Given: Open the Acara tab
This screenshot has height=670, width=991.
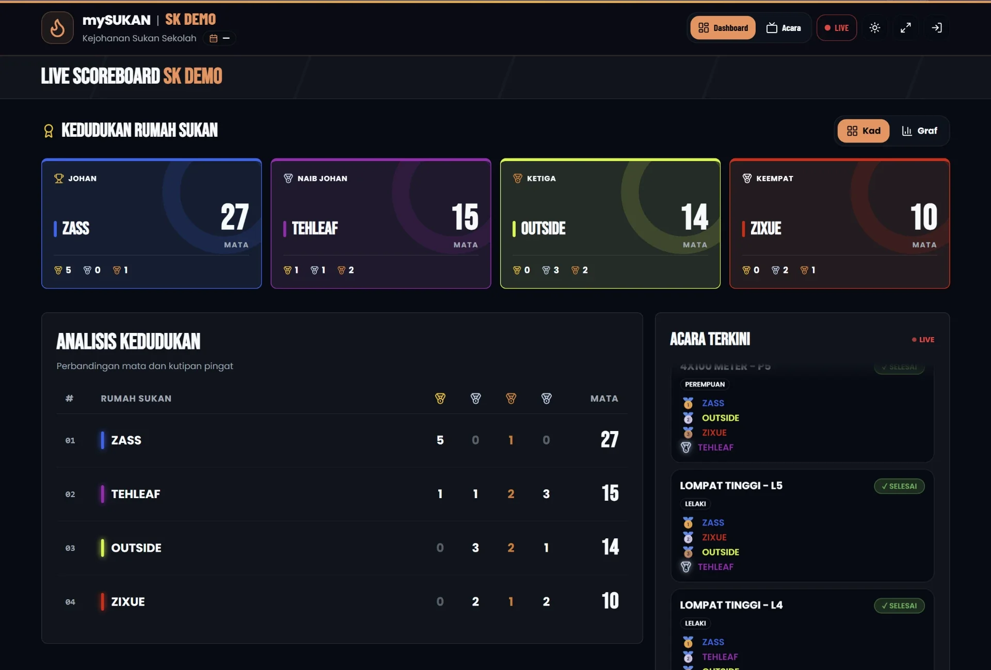Looking at the screenshot, I should click(x=784, y=28).
